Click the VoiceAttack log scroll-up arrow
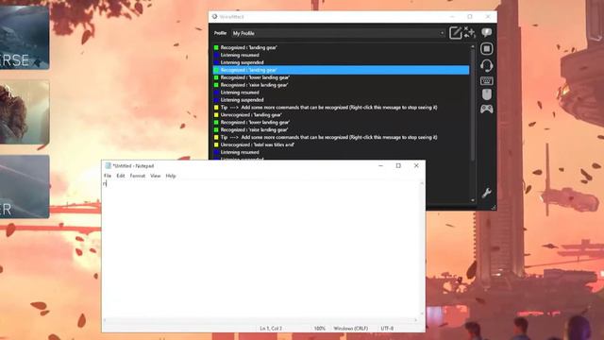The height and width of the screenshot is (340, 604). 473,46
